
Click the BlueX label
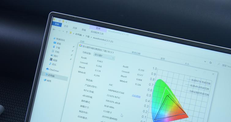(x=82, y=67)
